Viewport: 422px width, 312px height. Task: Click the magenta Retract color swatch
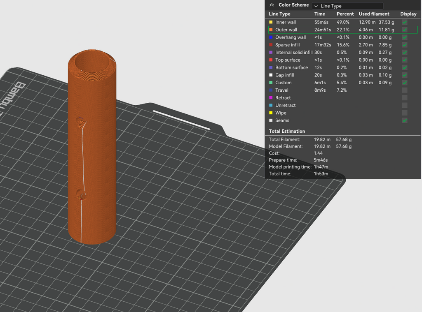pos(271,98)
